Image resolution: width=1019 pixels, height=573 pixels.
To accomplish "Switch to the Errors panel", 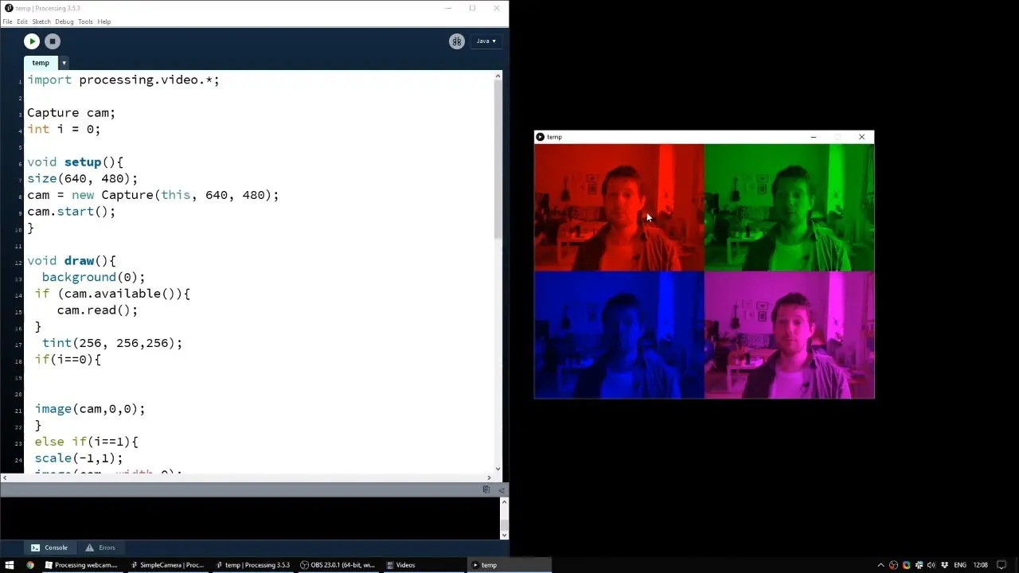I will pyautogui.click(x=100, y=548).
